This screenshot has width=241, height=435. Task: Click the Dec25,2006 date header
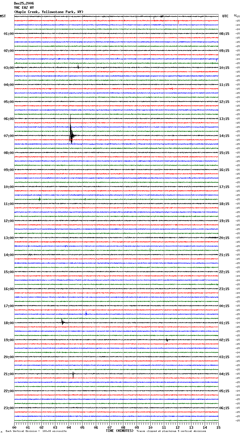(x=24, y=3)
